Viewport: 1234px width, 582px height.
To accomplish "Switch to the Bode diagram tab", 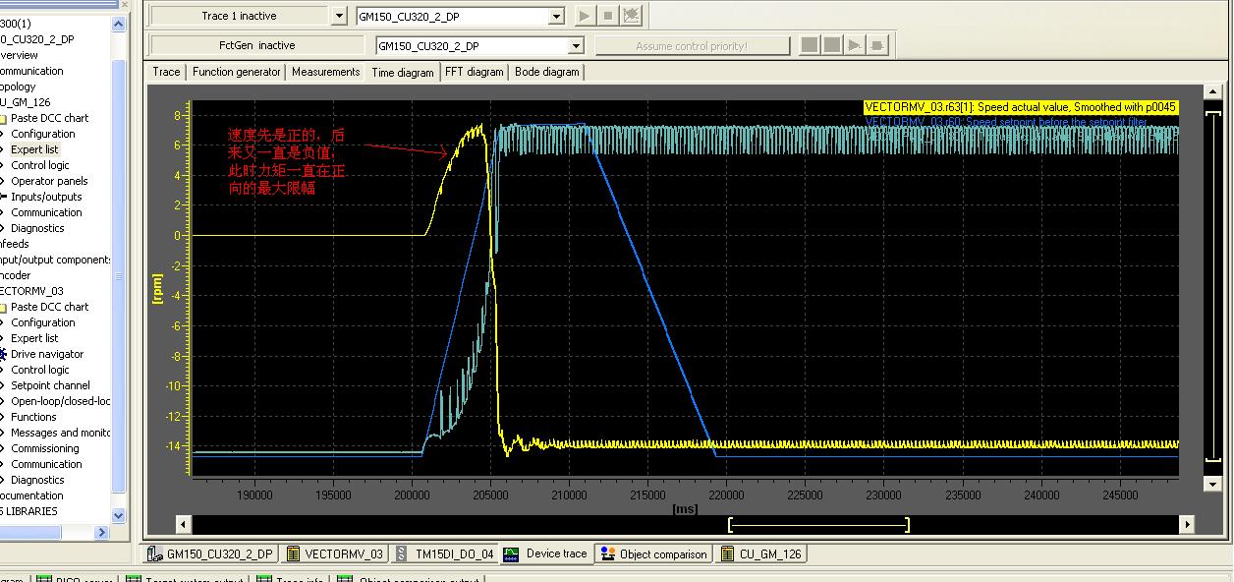I will click(547, 72).
